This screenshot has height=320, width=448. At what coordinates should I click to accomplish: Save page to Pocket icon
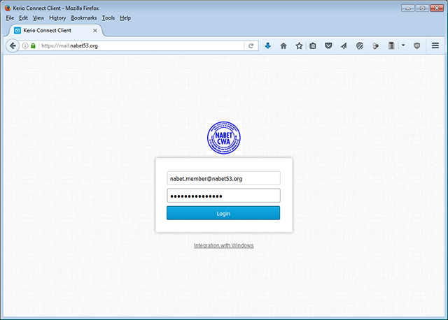click(328, 45)
